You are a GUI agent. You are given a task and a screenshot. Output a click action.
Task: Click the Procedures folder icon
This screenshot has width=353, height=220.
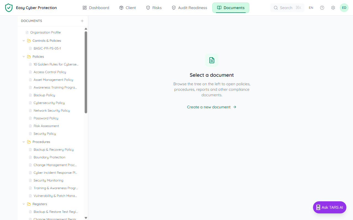(x=29, y=142)
